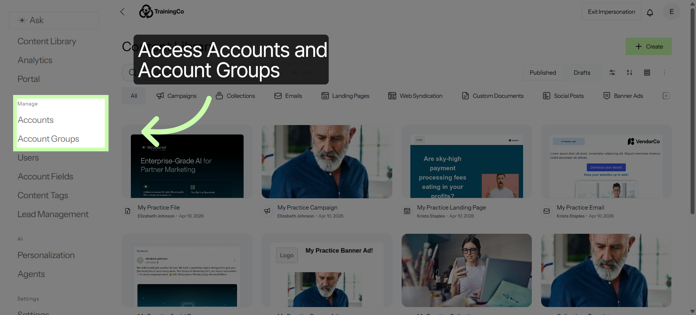Open My Practice Banner Ad thumbnail

pos(327,270)
